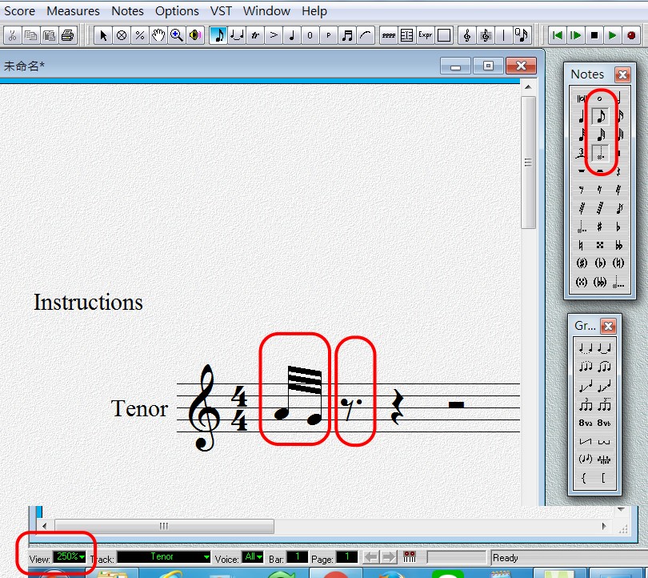Select the eighth note on the Notes palette
648x578 pixels.
click(x=599, y=116)
